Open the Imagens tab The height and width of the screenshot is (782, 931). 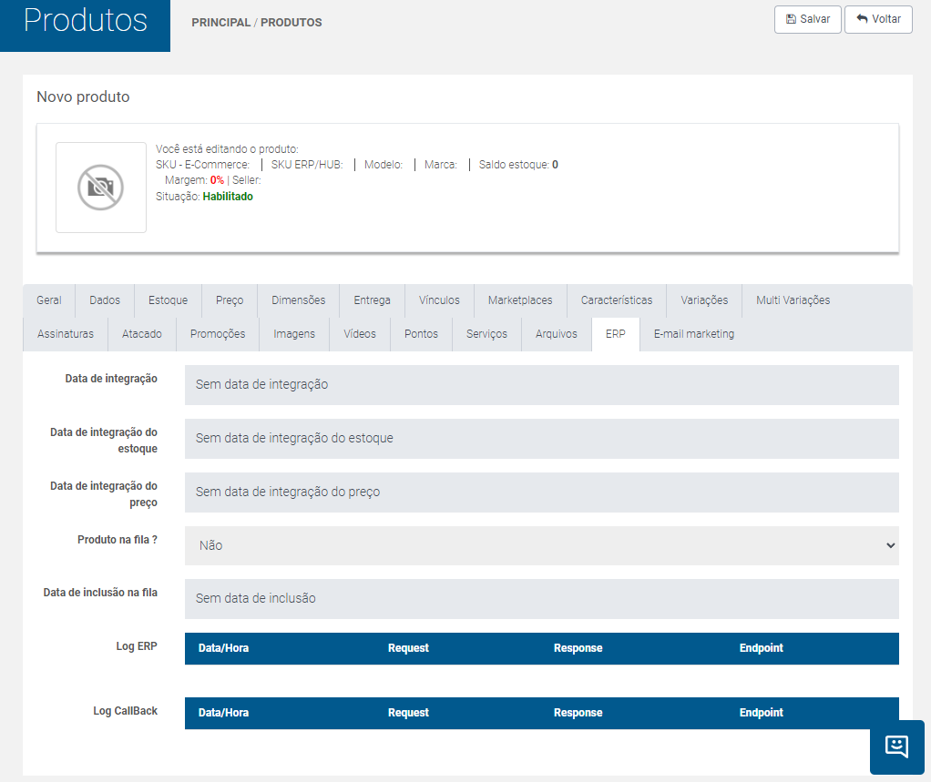(x=294, y=334)
